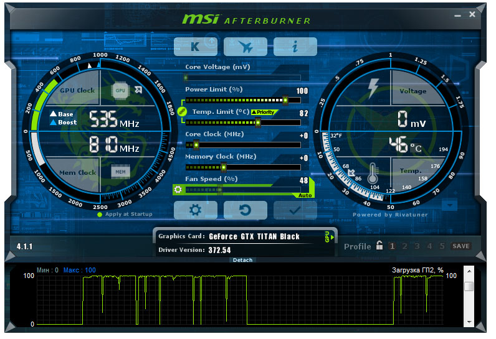Image resolution: width=496 pixels, height=339 pixels.
Task: Open the information i button
Action: tap(295, 47)
